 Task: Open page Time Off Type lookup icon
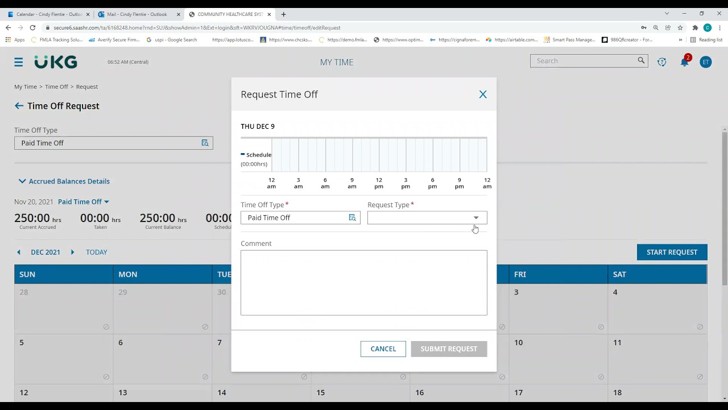tap(205, 143)
